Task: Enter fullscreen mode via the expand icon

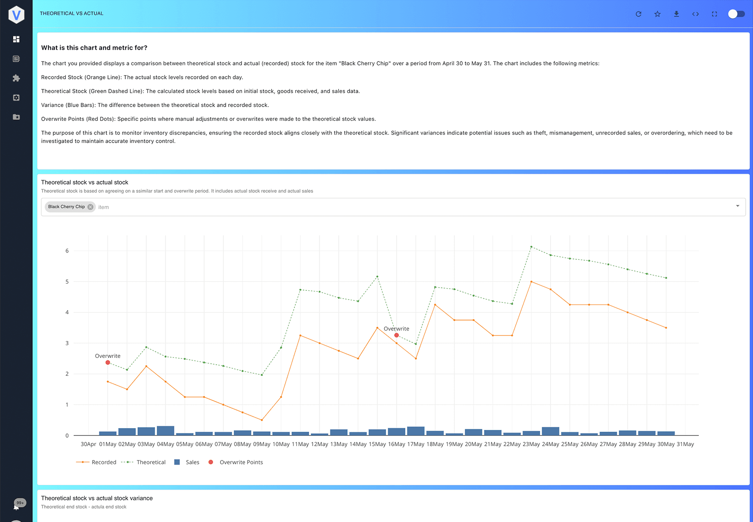Action: click(714, 14)
